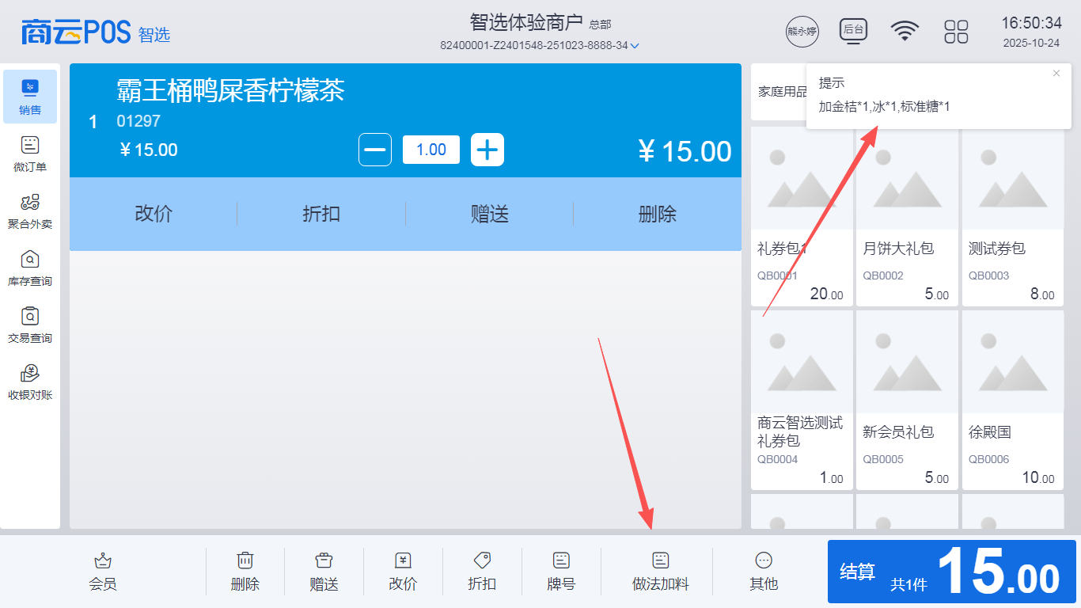
Task: Dismiss the 提示 notification popup
Action: (x=1056, y=74)
